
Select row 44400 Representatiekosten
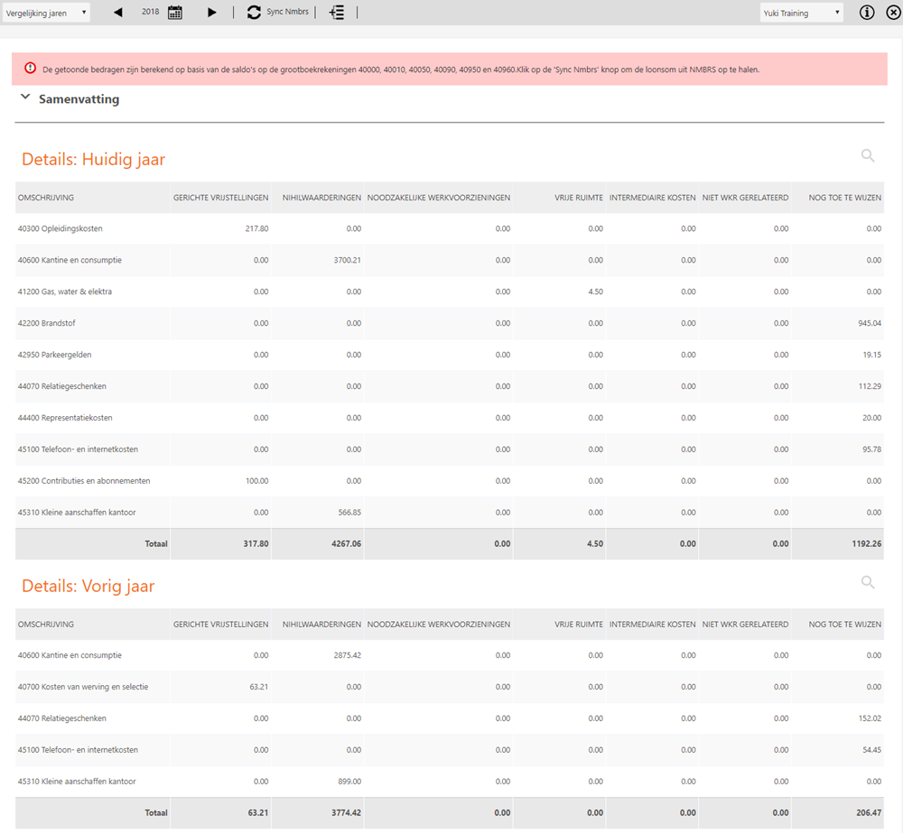[449, 418]
